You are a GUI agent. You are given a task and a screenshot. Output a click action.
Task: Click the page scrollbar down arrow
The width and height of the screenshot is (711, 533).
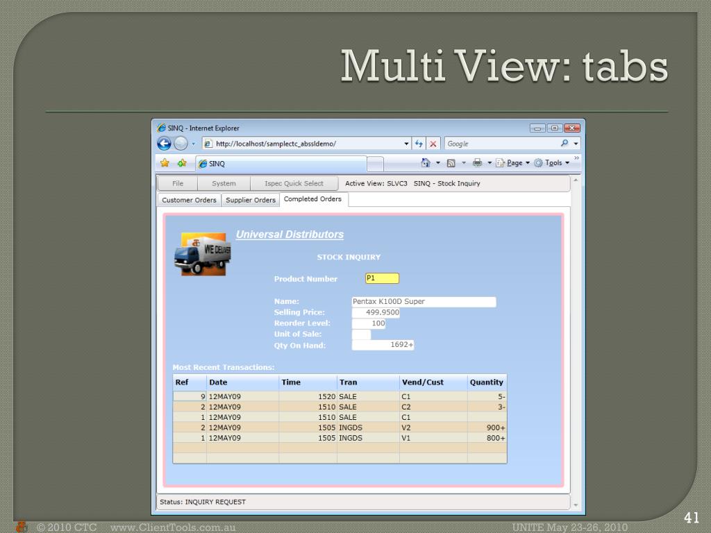pyautogui.click(x=576, y=505)
